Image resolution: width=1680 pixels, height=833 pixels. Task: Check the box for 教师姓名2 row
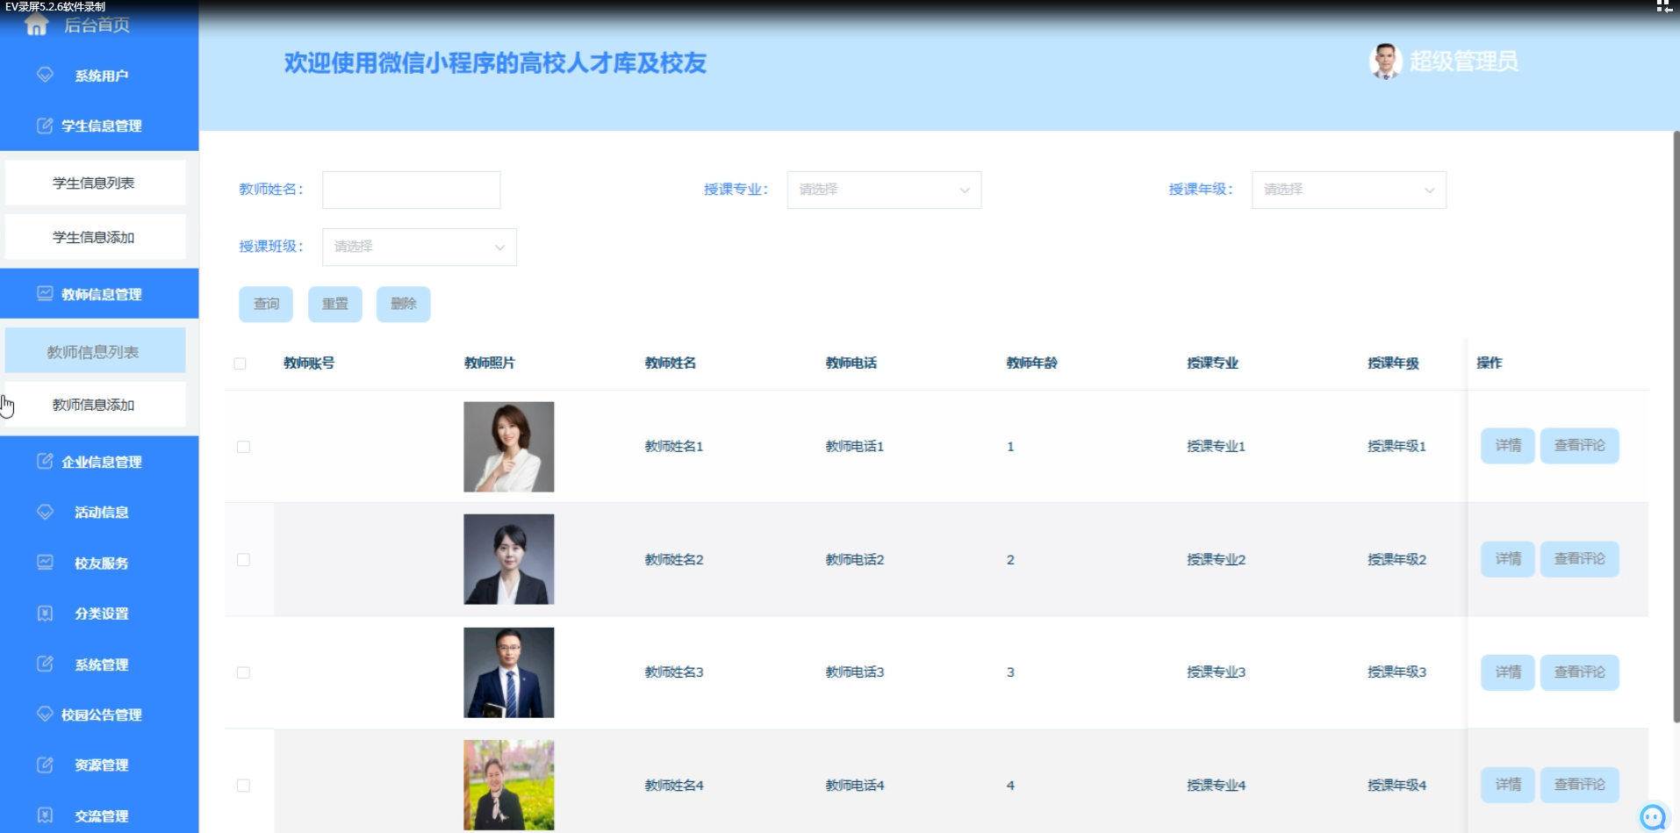click(x=243, y=560)
